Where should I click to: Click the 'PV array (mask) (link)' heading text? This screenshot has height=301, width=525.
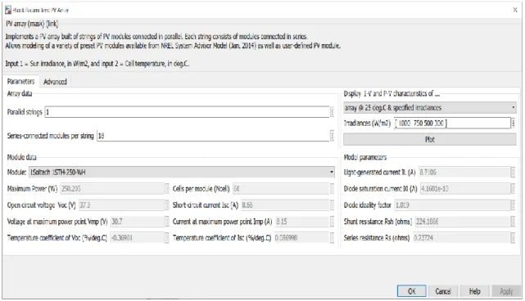(32, 24)
